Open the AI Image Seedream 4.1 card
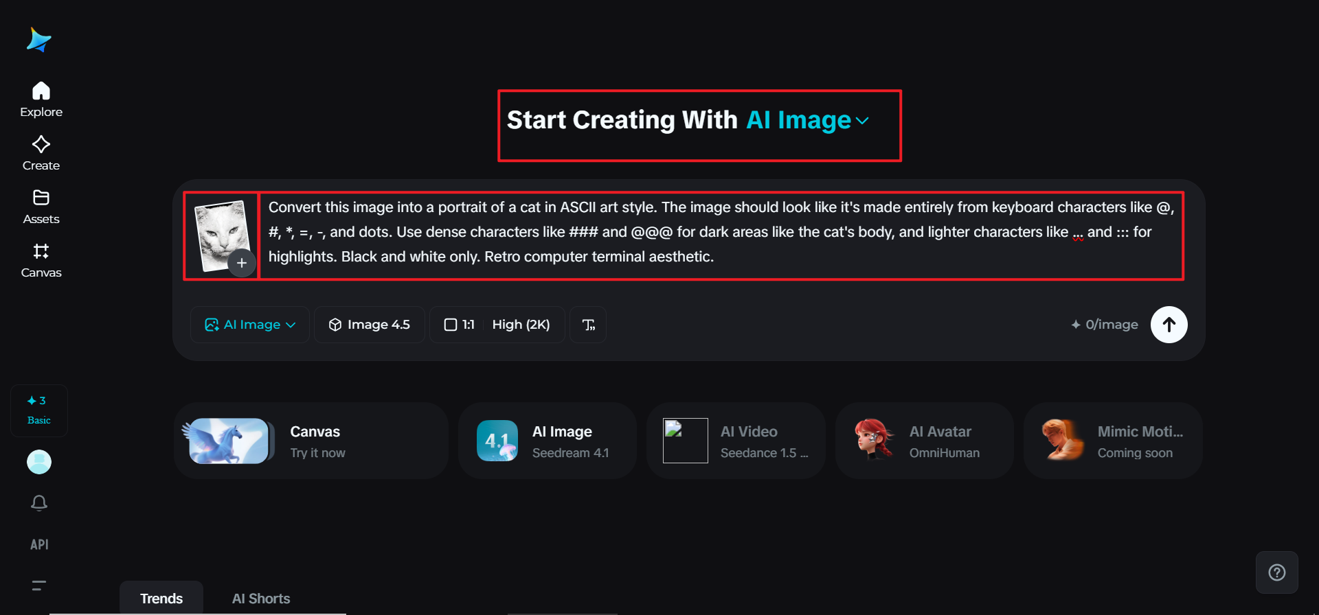1319x615 pixels. coord(548,441)
